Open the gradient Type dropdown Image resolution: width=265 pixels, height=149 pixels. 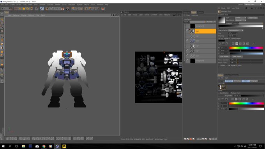click(x=241, y=18)
